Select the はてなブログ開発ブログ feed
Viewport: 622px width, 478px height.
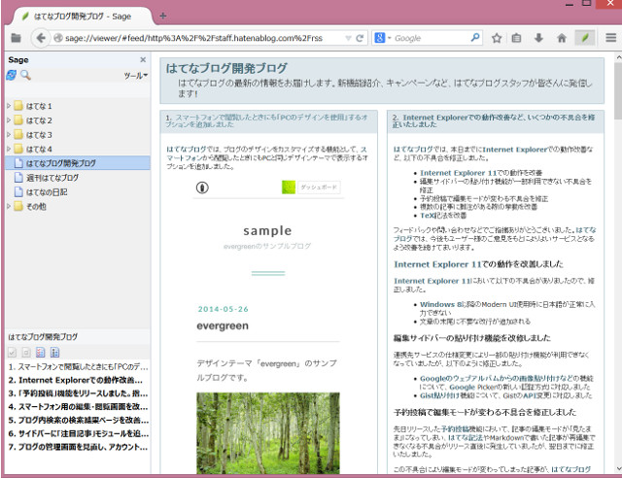point(78,163)
